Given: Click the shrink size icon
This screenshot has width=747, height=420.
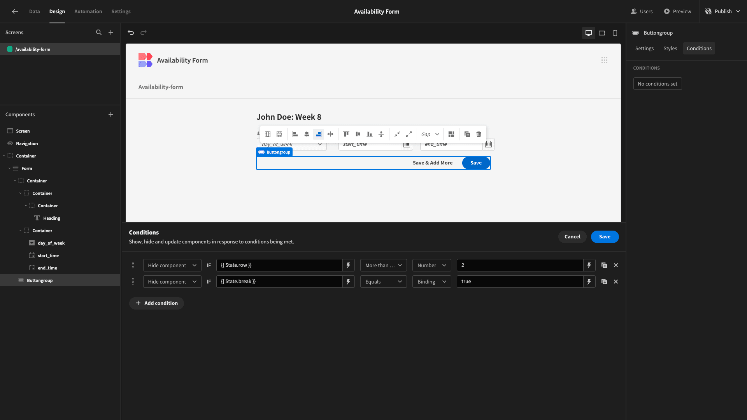Looking at the screenshot, I should pyautogui.click(x=397, y=134).
